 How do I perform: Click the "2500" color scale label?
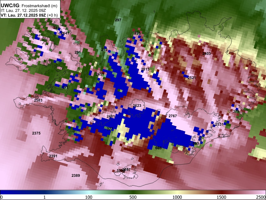click(x=261, y=197)
